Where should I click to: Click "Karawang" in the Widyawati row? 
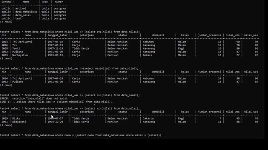coord(149,122)
